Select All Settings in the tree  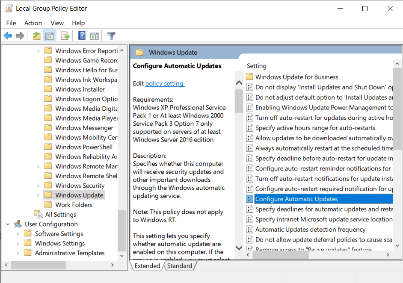pyautogui.click(x=61, y=215)
